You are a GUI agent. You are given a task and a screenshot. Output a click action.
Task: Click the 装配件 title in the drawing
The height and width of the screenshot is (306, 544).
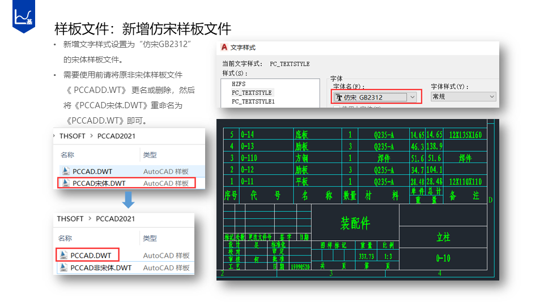pyautogui.click(x=355, y=223)
